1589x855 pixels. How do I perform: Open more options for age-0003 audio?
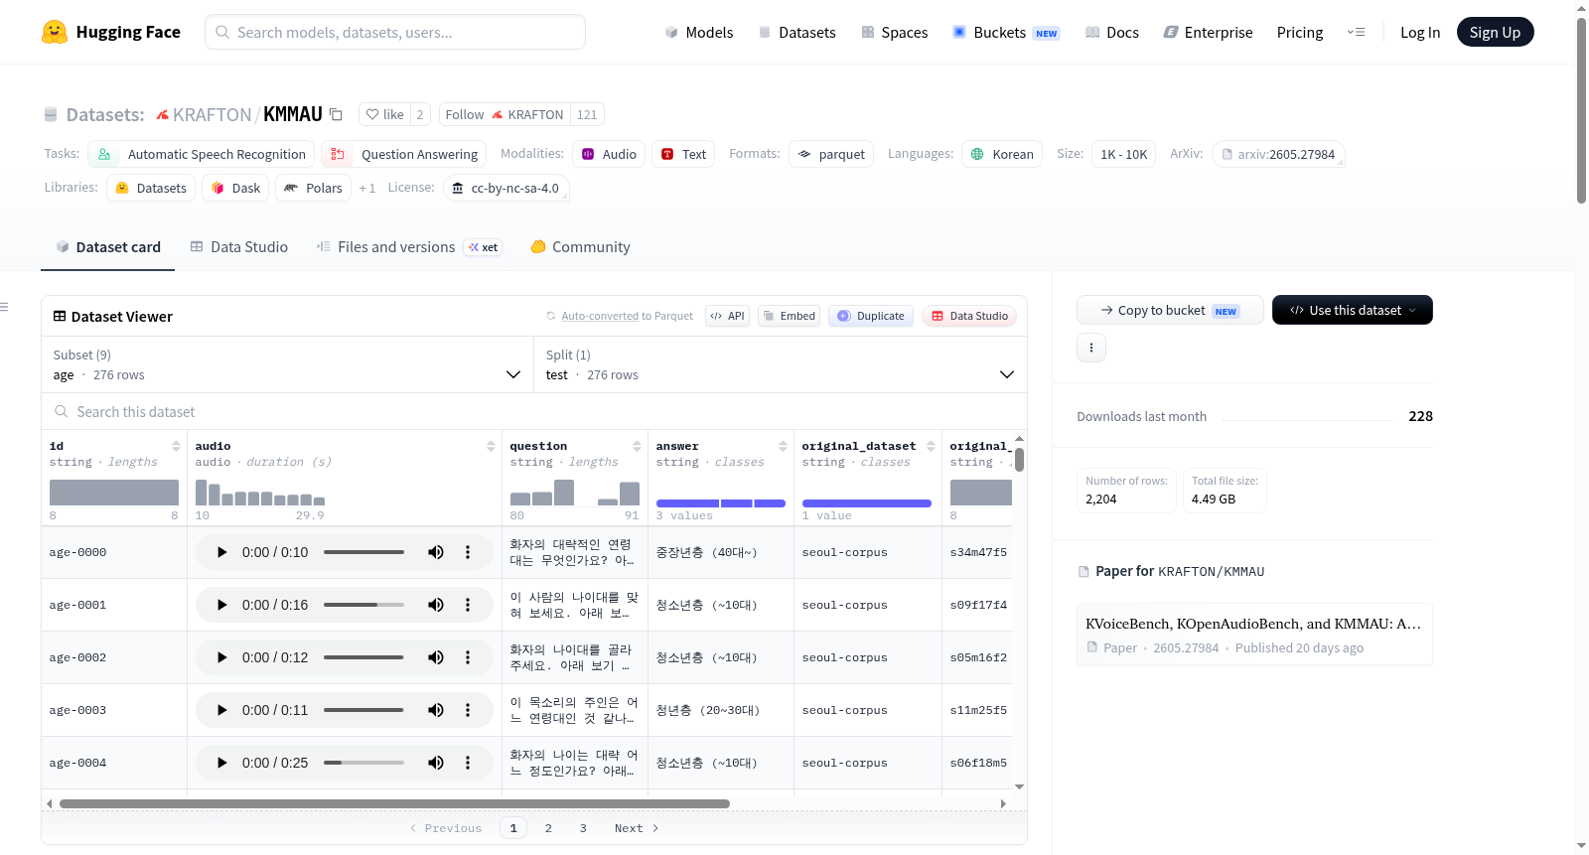pyautogui.click(x=468, y=710)
